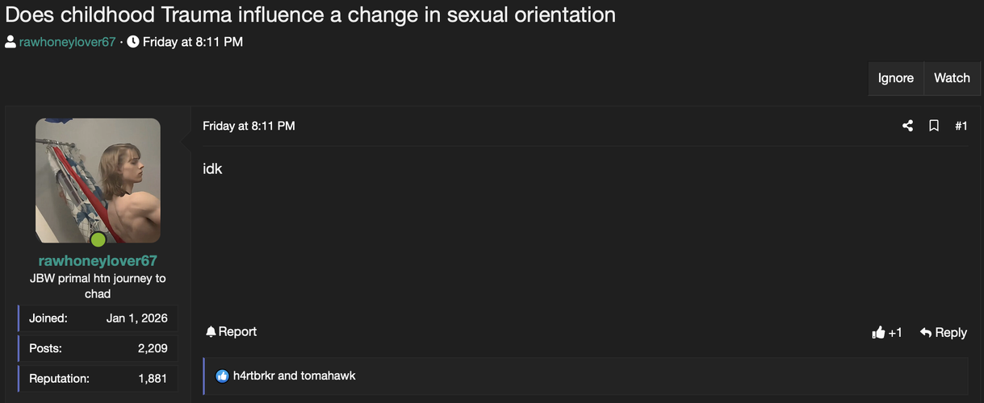Click the green online status indicator
The width and height of the screenshot is (984, 403).
[x=98, y=239]
